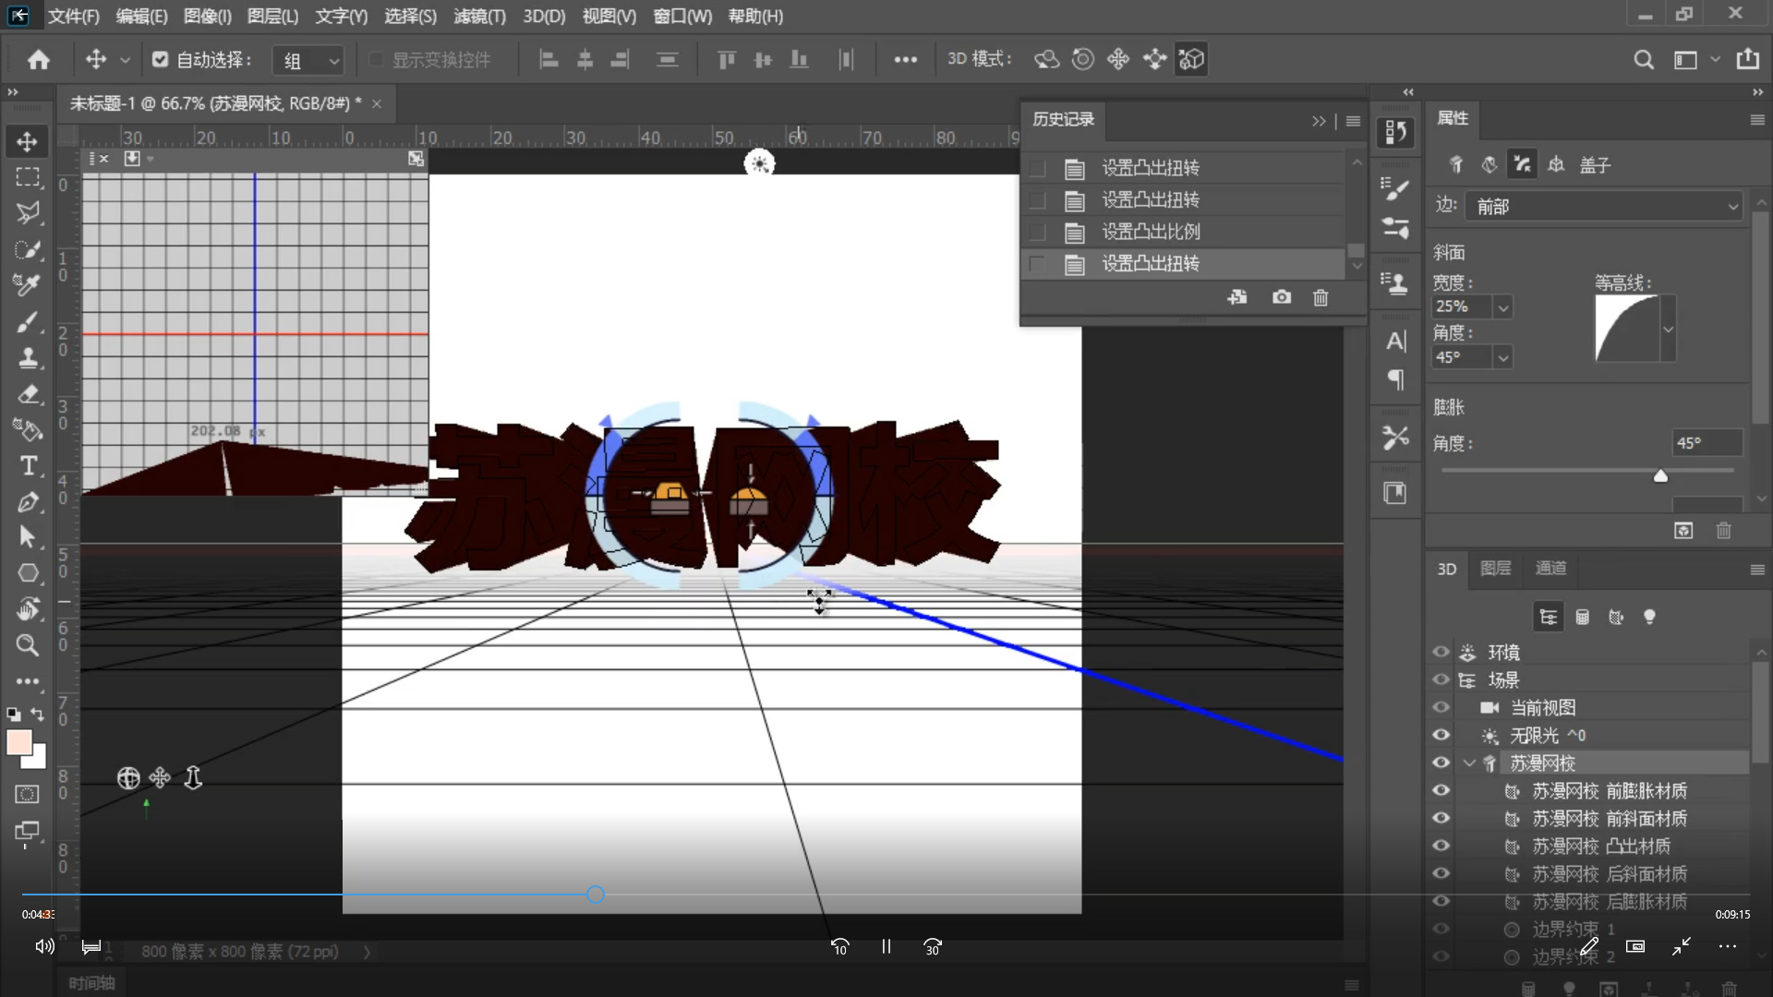Collapse the 苏漫网校 tree node
The width and height of the screenshot is (1773, 997).
click(1469, 763)
